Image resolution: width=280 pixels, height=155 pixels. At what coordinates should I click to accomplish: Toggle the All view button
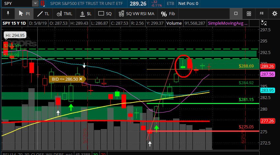262,13
